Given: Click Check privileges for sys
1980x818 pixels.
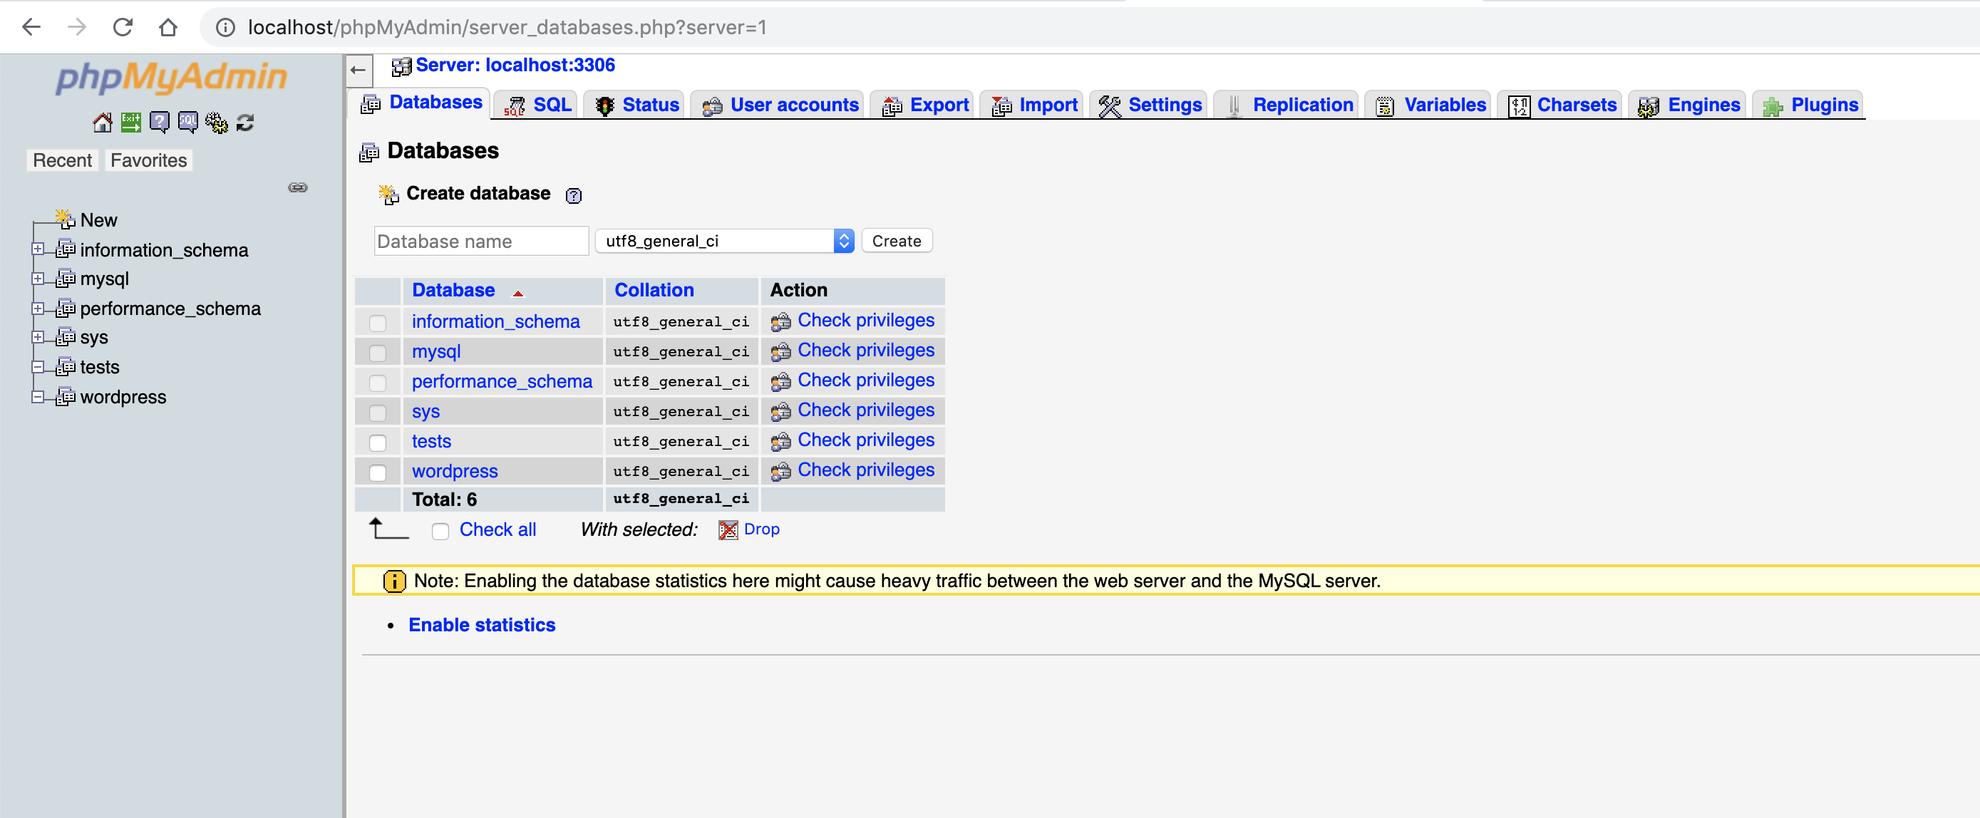Looking at the screenshot, I should point(865,410).
